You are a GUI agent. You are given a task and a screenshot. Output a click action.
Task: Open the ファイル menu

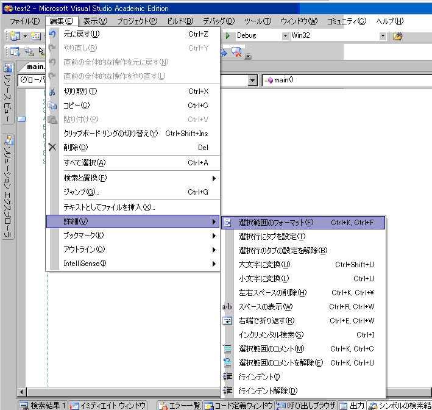click(25, 21)
